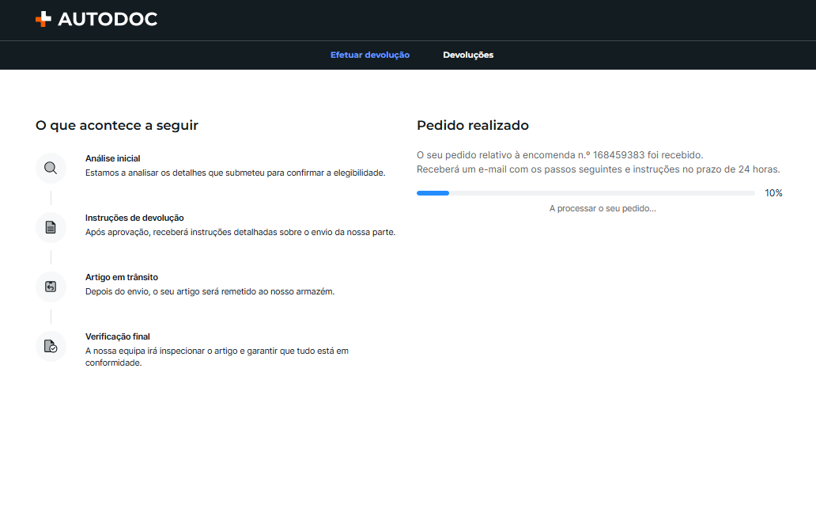Click the document Instruções de devolução icon
Viewport: 816px width, 524px height.
(51, 228)
